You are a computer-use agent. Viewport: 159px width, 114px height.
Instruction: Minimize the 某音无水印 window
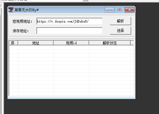coord(110,10)
